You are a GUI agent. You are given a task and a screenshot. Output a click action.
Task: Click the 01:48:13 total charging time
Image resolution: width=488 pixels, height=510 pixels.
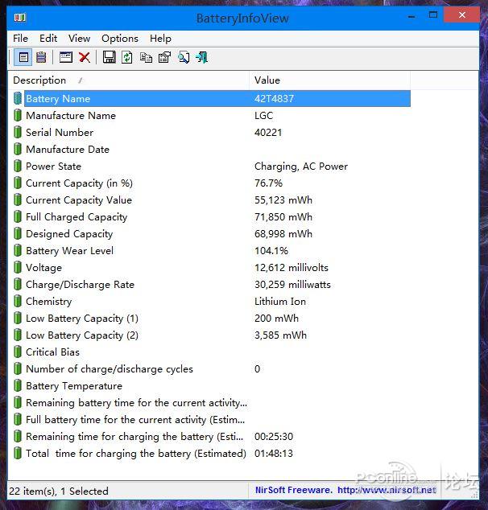274,454
